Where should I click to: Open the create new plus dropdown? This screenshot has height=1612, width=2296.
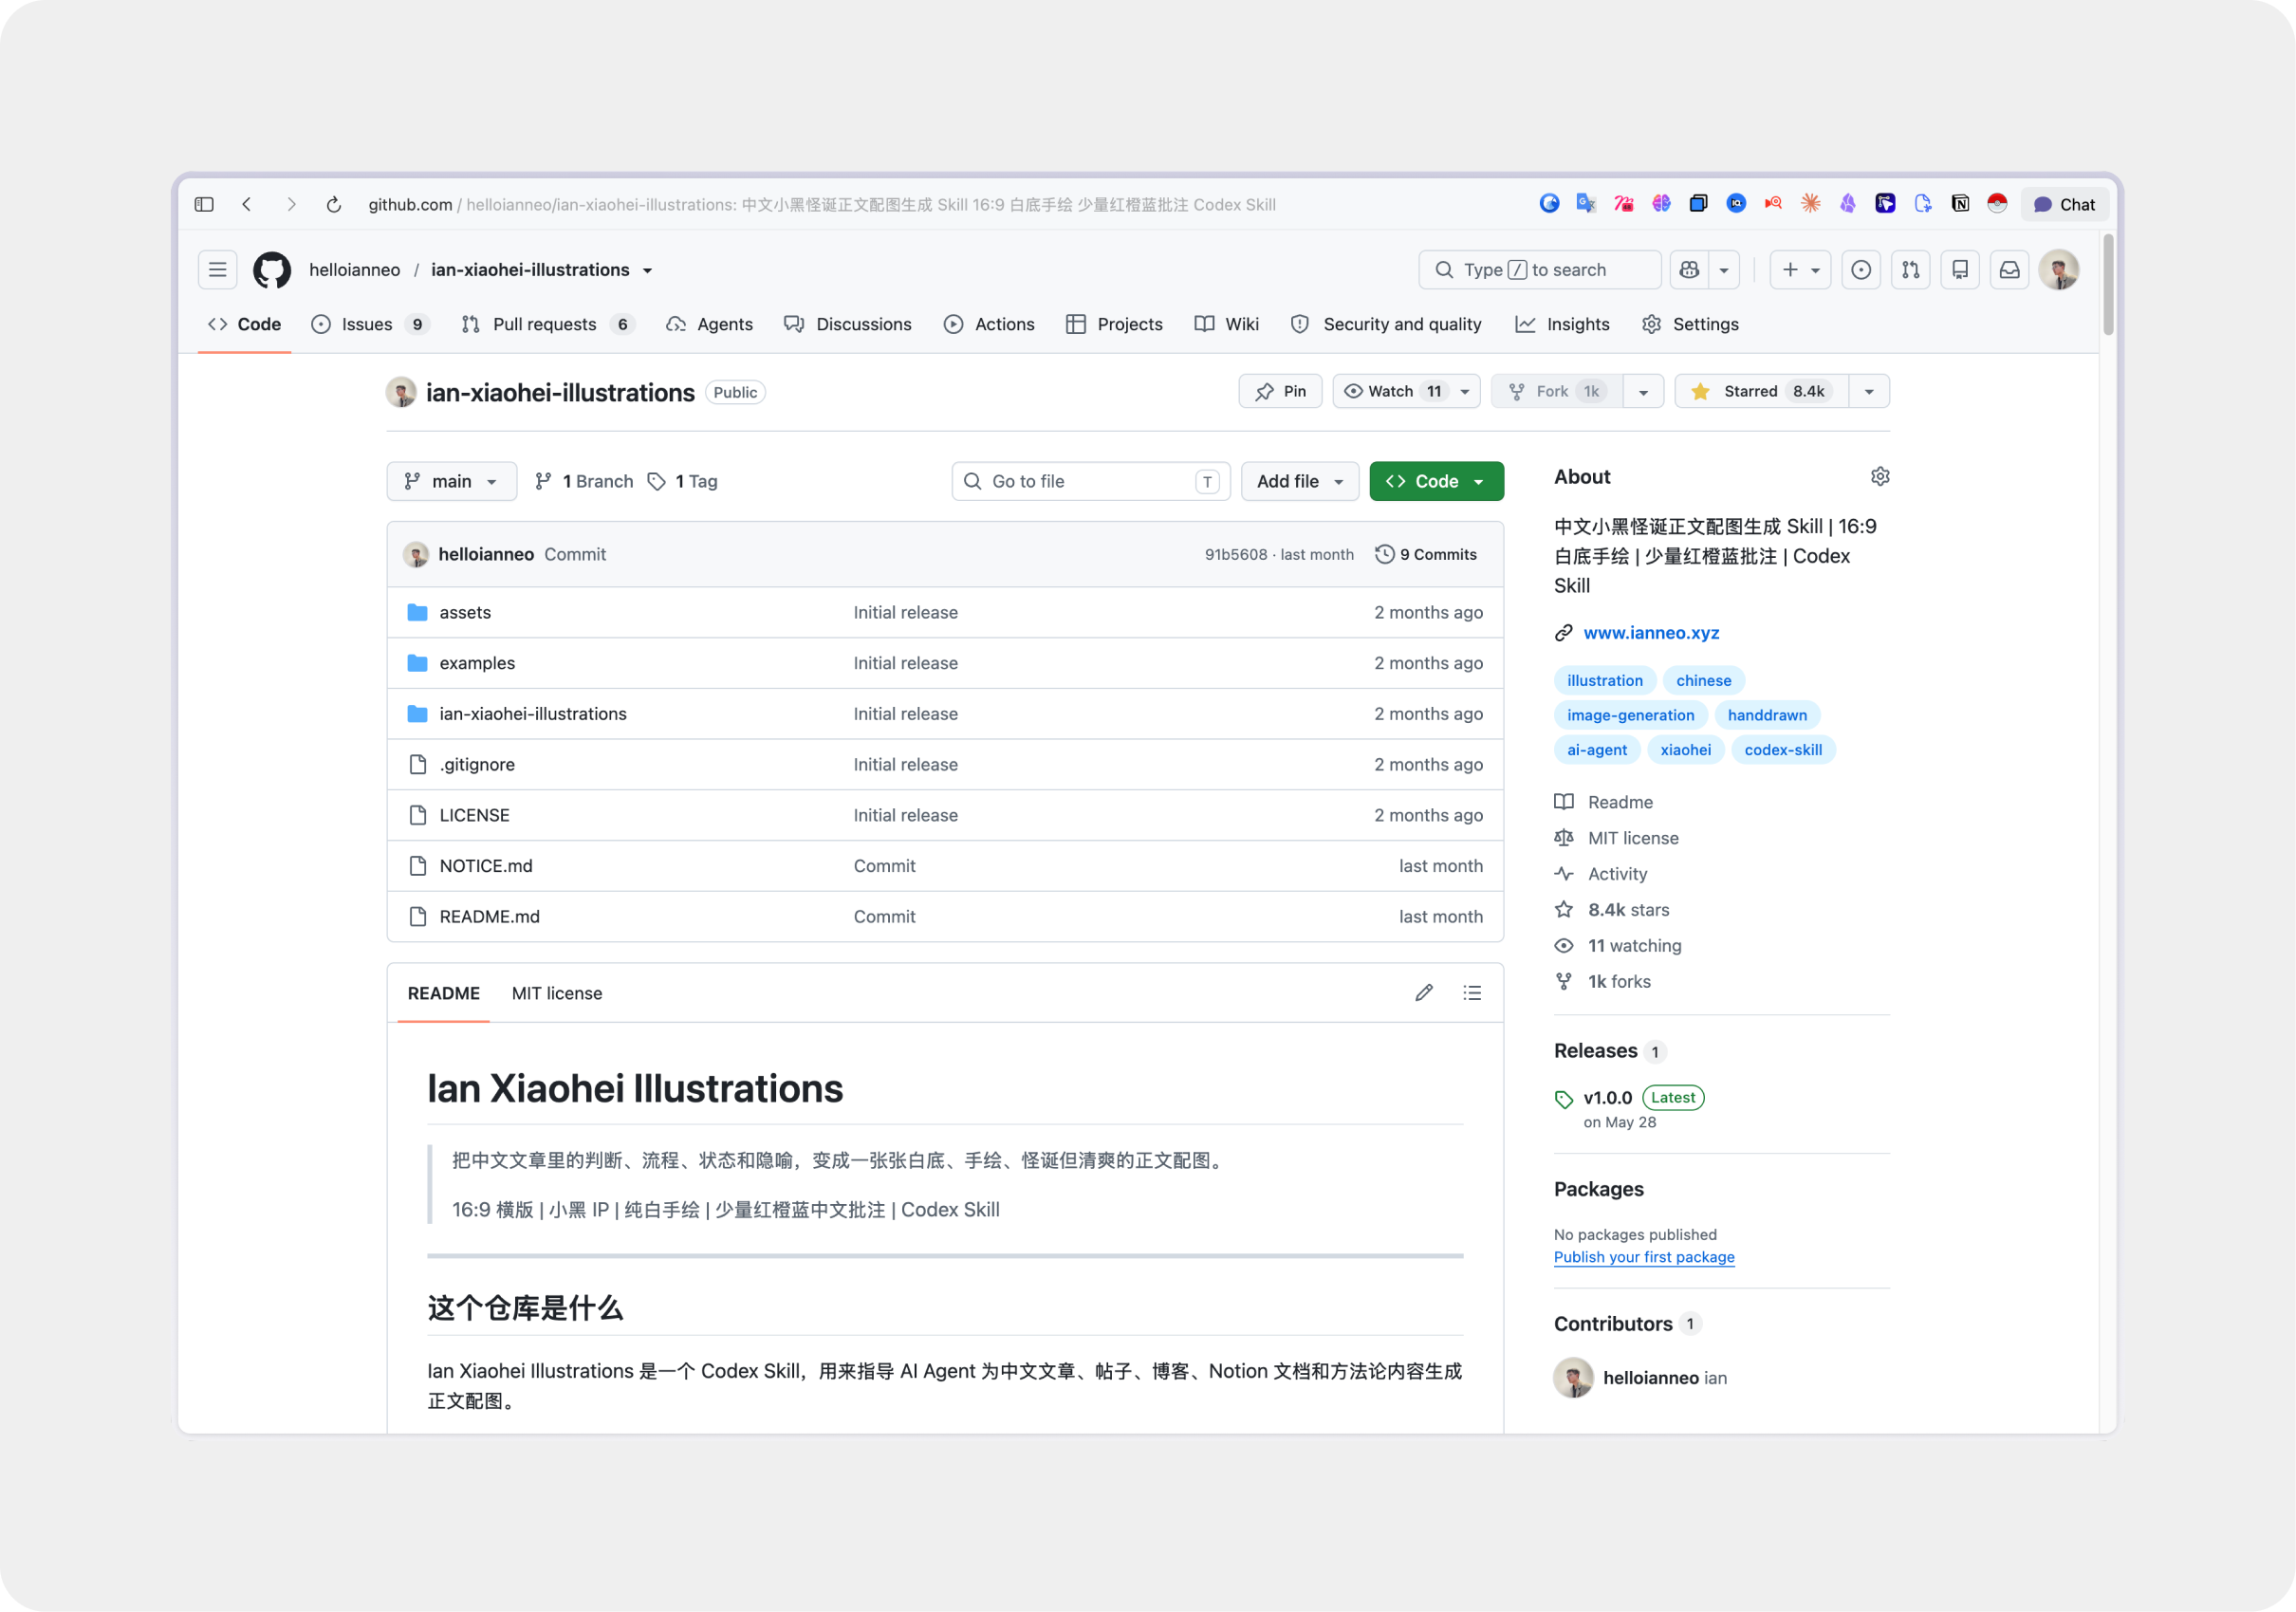(x=1800, y=270)
